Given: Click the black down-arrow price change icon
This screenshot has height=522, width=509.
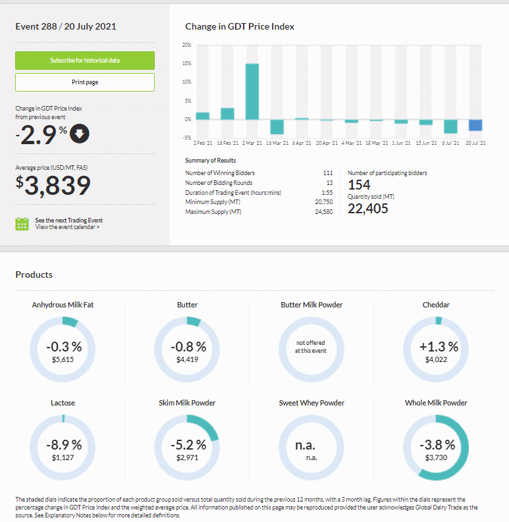Looking at the screenshot, I should pos(80,134).
